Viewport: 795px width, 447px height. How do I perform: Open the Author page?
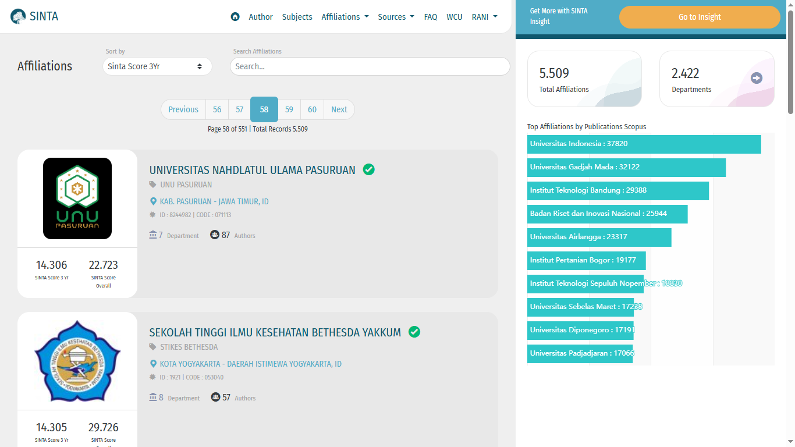[261, 17]
